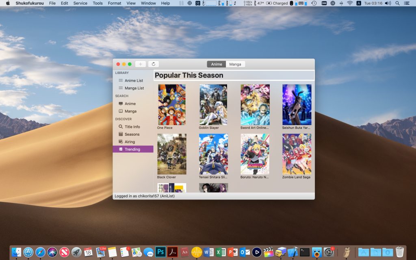This screenshot has height=260, width=416.
Task: Open Maps from the dock
Action: 136,252
